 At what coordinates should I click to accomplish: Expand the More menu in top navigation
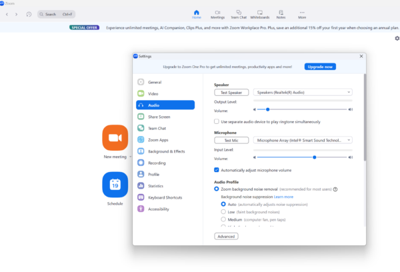coord(302,14)
